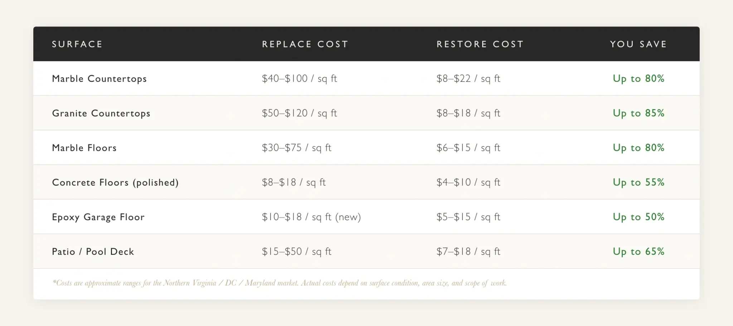
Task: Click the YOU SAVE column header
Action: click(x=638, y=44)
